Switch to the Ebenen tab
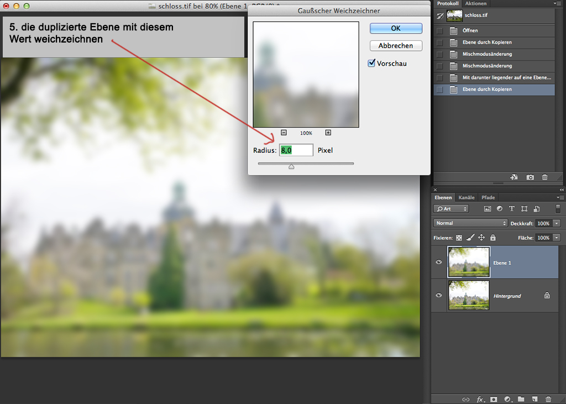The image size is (566, 404). coord(443,197)
